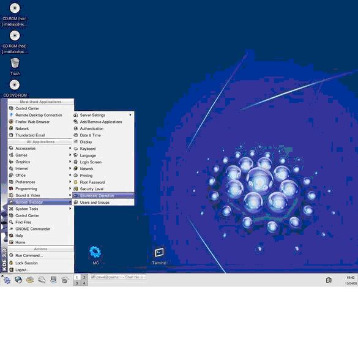Click the yellow email panel launcher

click(x=30, y=280)
